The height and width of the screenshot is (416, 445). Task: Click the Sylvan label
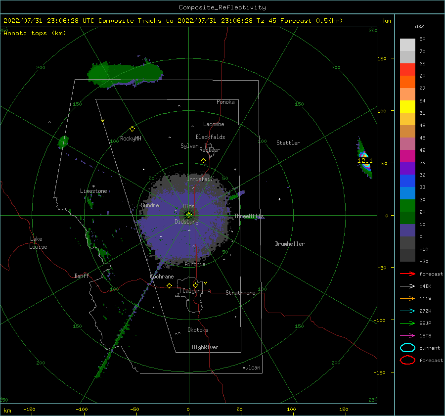coord(189,146)
